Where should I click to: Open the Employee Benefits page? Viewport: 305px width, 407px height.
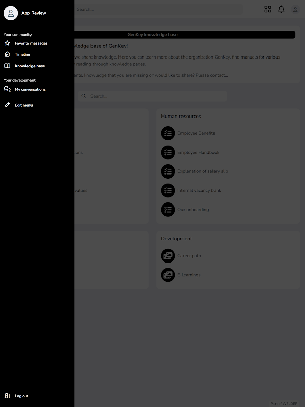click(196, 133)
